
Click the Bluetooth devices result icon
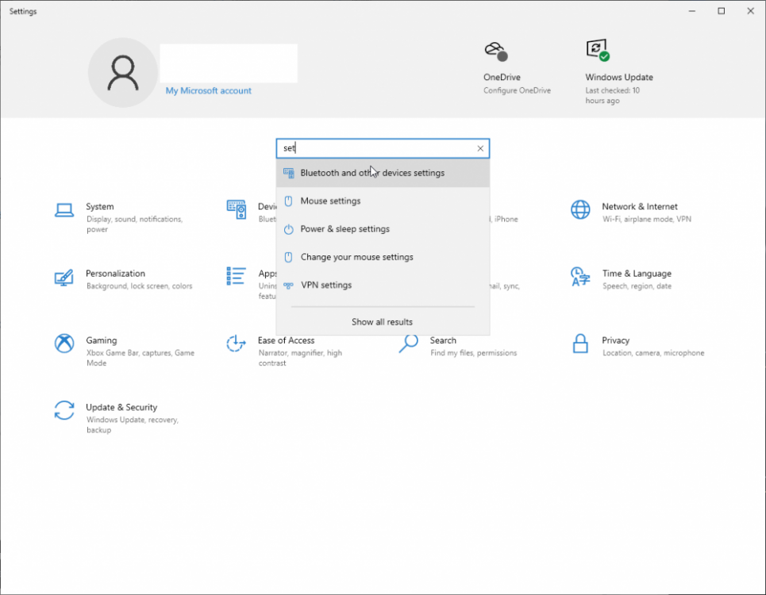tap(289, 173)
